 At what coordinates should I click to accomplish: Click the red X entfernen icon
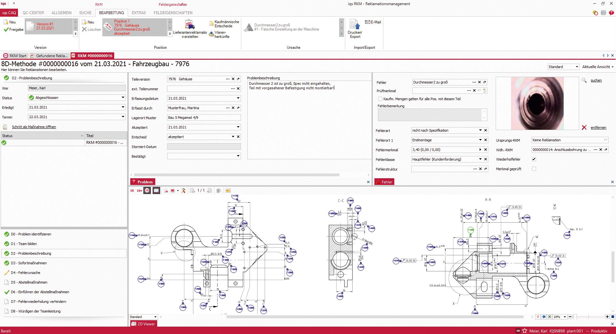point(584,127)
